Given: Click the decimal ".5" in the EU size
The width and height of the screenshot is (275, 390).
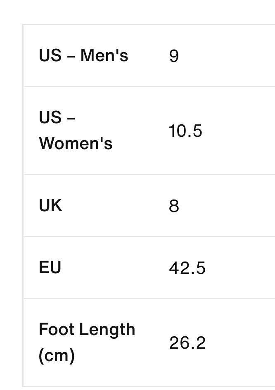Looking at the screenshot, I should pos(197,268).
